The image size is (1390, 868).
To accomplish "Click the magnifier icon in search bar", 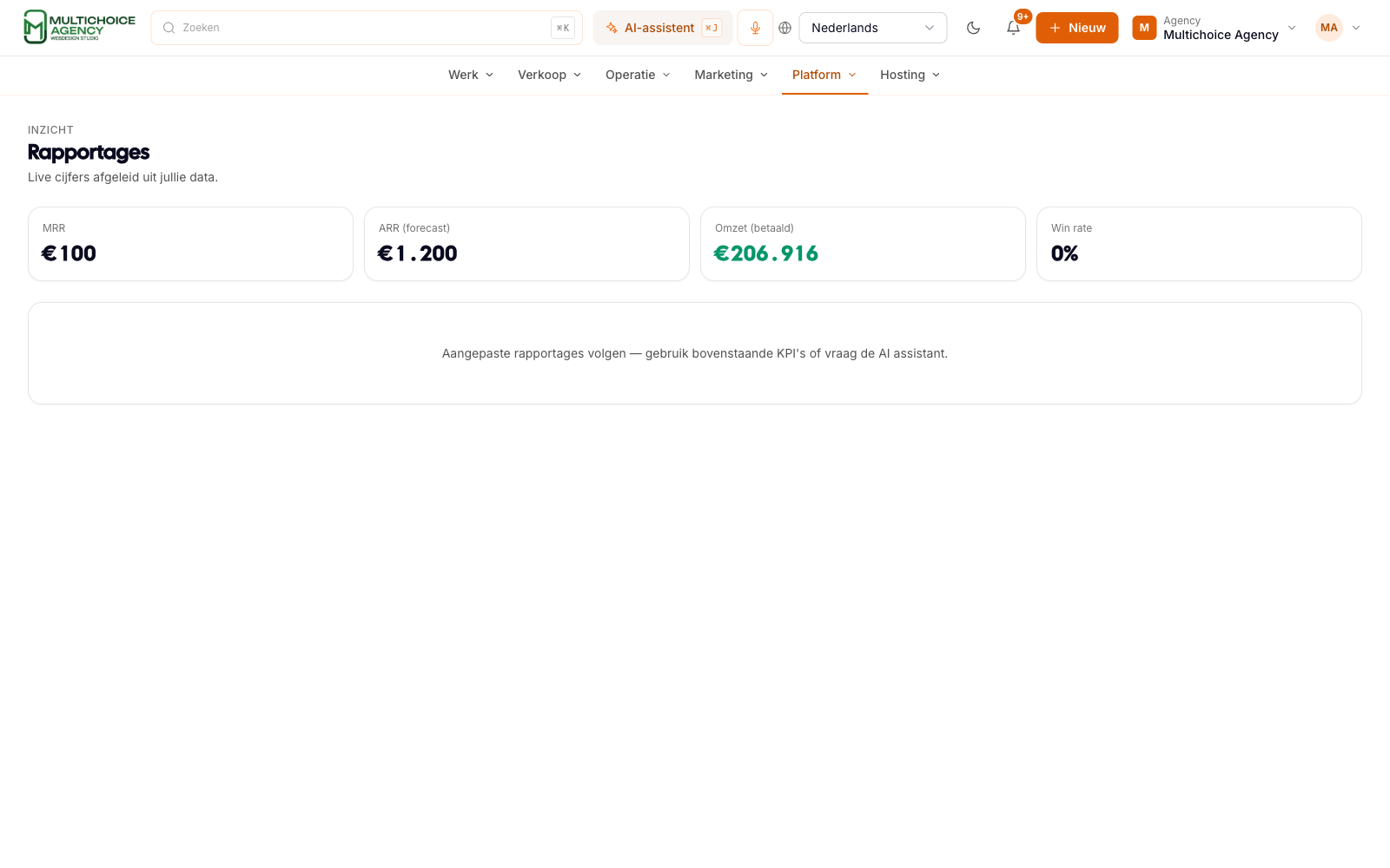I will click(x=169, y=28).
